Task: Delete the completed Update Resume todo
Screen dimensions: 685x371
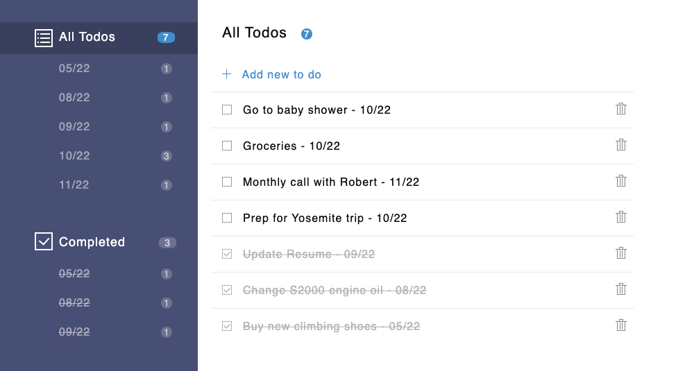Action: [x=620, y=253]
